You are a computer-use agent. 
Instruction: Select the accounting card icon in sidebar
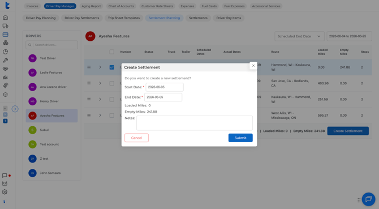pos(5,35)
